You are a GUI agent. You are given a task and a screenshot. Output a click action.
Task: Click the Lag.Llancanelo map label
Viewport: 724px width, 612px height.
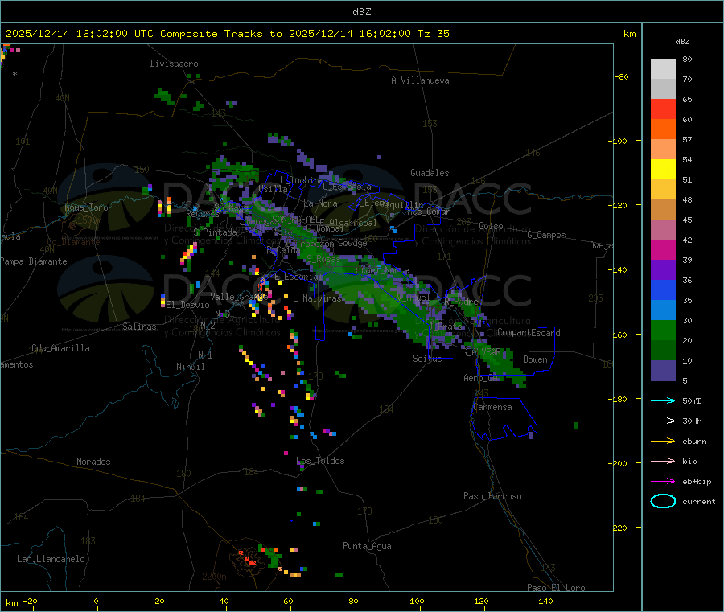(51, 559)
